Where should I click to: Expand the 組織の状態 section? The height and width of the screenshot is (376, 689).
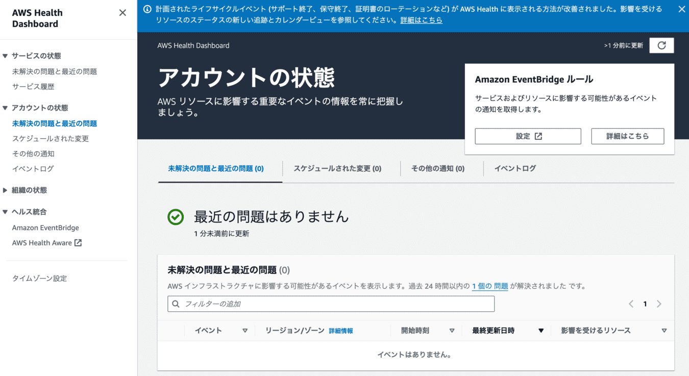point(6,190)
